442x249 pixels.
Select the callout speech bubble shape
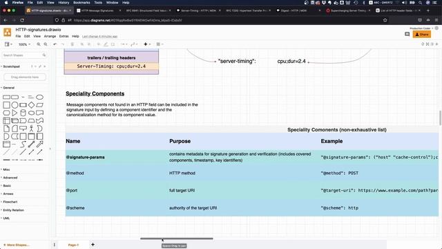23,129
